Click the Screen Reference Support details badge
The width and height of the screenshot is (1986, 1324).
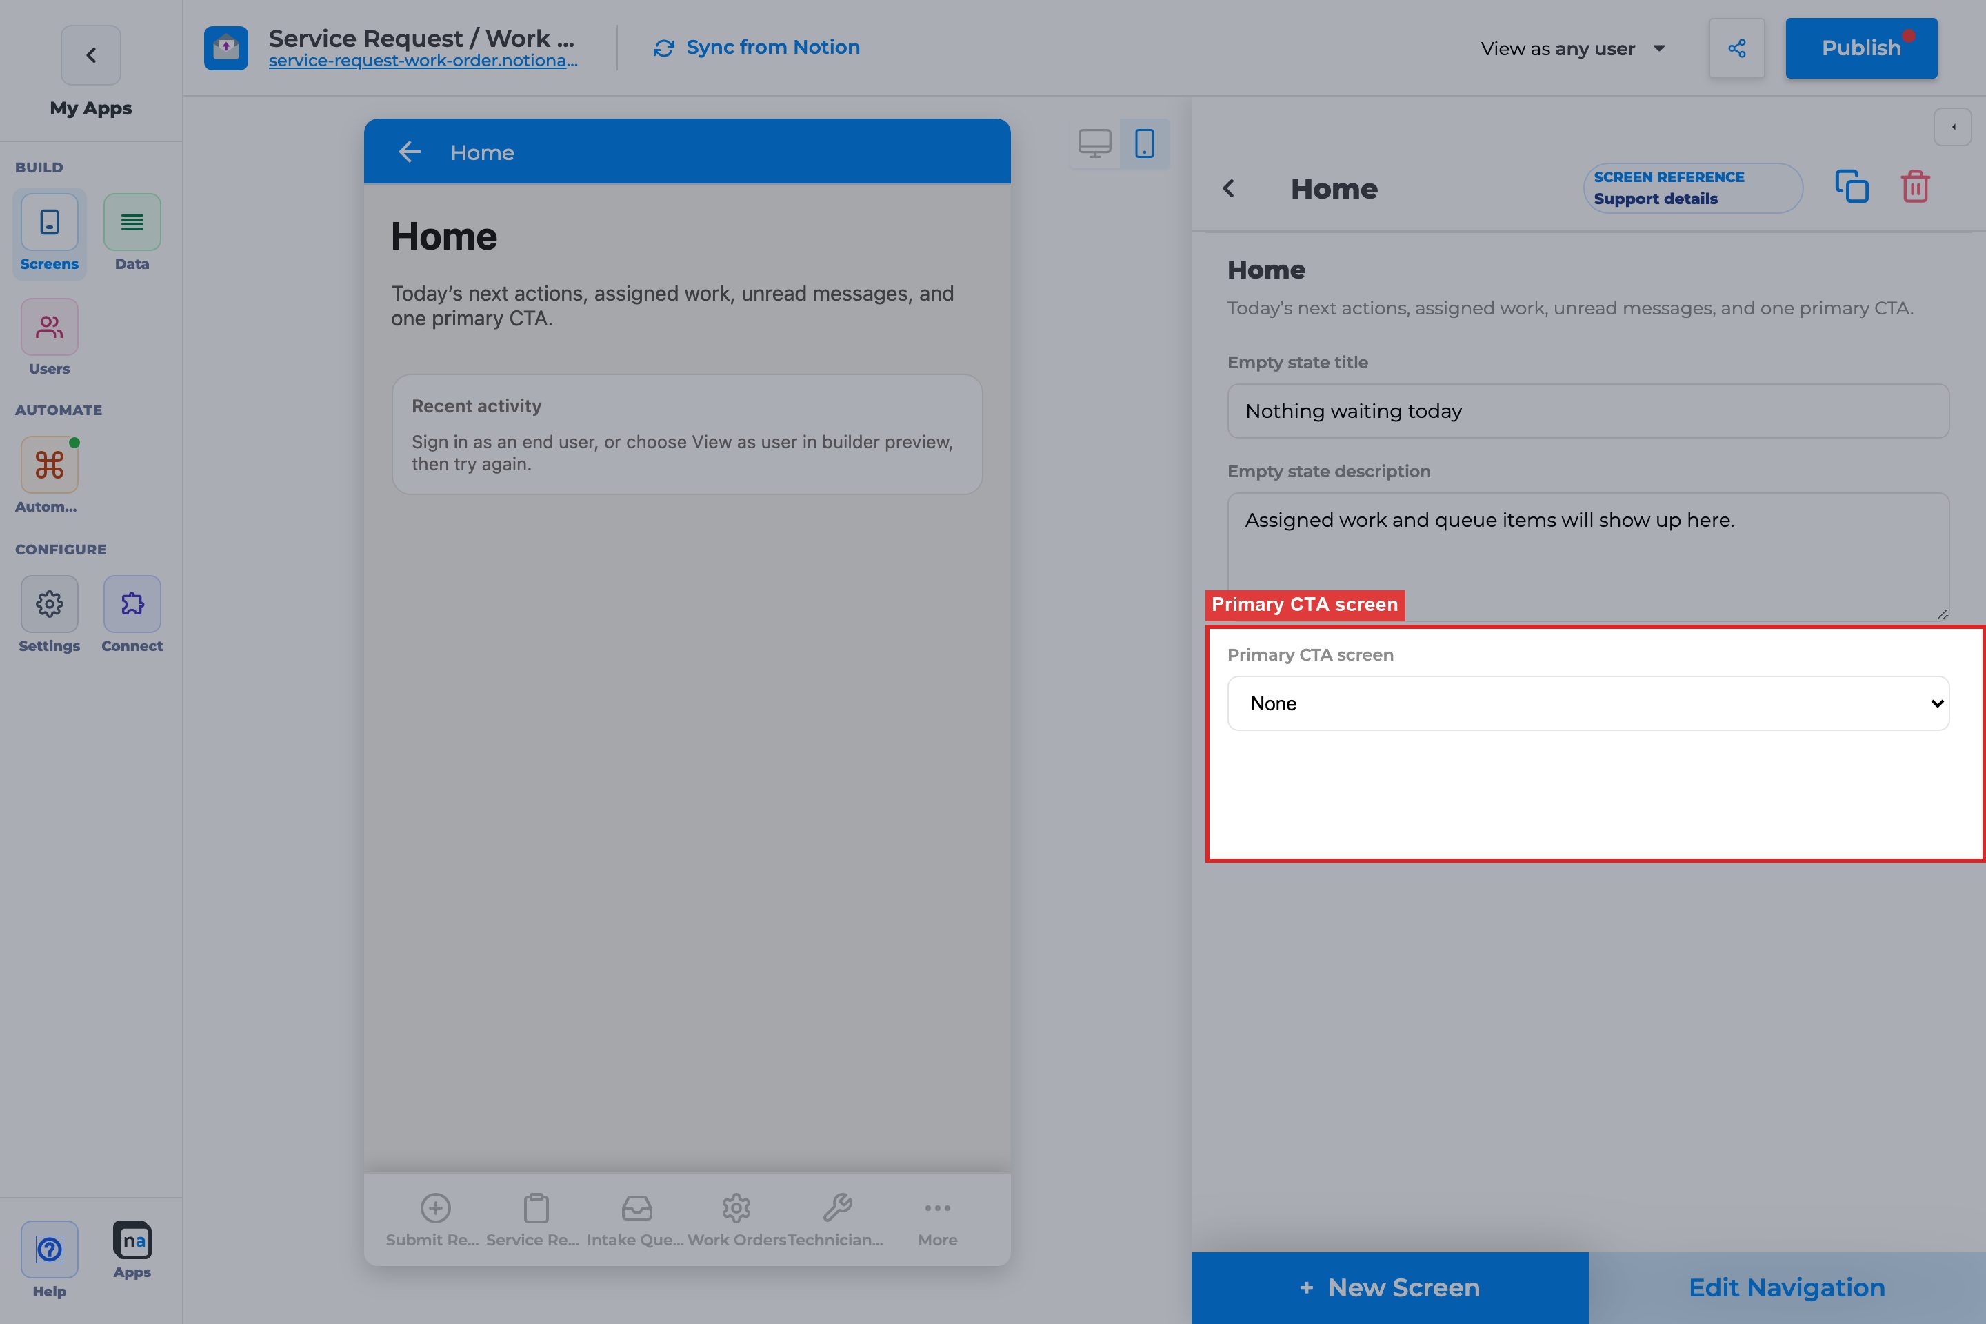click(1692, 188)
